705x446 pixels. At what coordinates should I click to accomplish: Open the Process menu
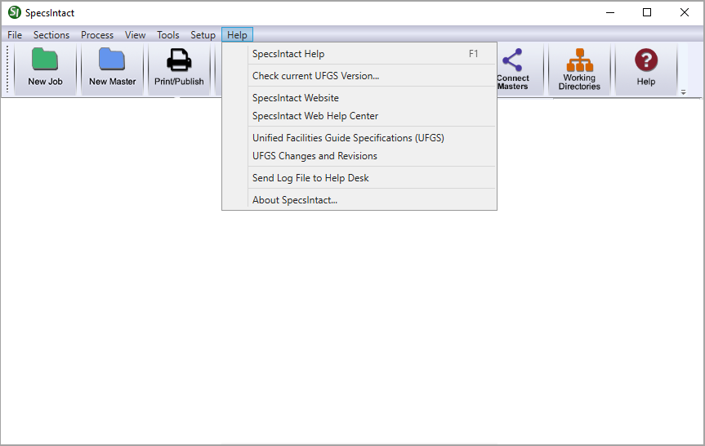click(97, 35)
